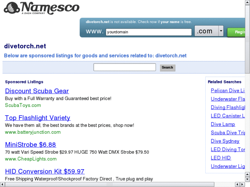Open the Top Flashlight Variety link

coord(37,118)
